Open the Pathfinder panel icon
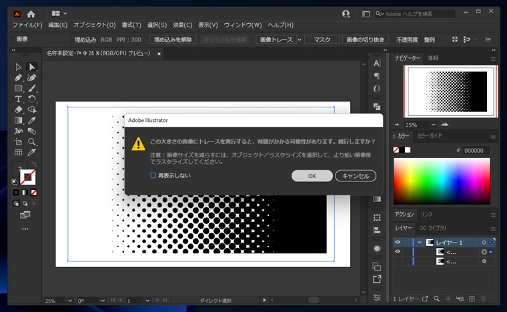The width and height of the screenshot is (507, 312). (x=377, y=106)
